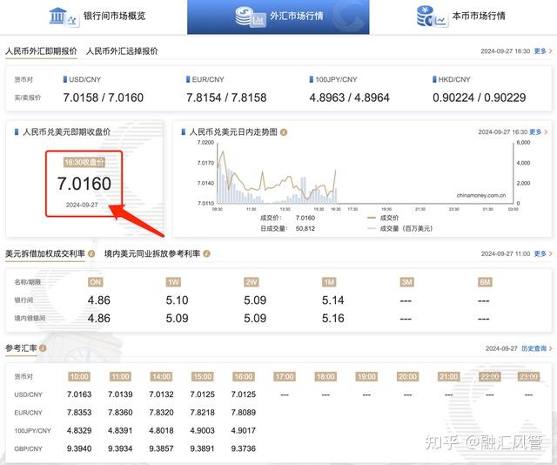Image resolution: width=557 pixels, height=465 pixels.
Task: Open the 银行间市场概览 tab
Action: (97, 17)
